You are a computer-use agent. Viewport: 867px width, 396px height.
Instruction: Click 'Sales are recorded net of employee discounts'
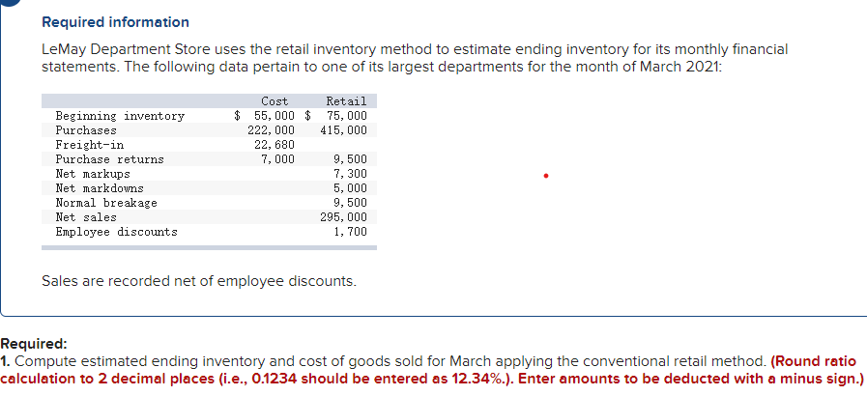(x=199, y=281)
